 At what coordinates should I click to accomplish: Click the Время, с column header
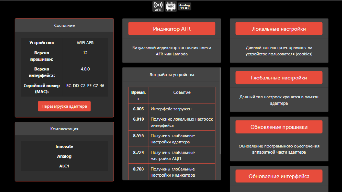click(139, 95)
